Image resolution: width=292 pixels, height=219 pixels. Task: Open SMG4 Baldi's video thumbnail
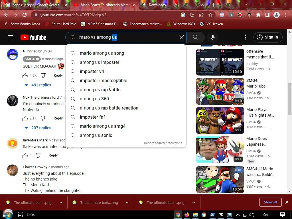tap(220, 180)
